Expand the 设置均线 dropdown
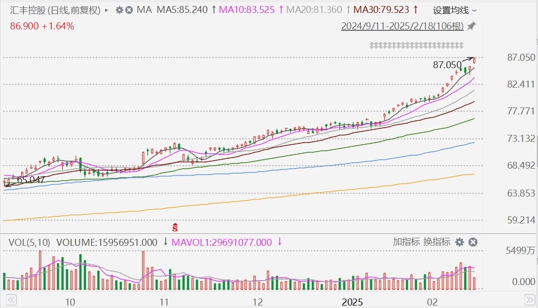 tap(454, 10)
